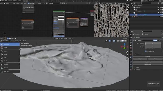This screenshot has width=163, height=91.
Task: Open the Modifier wrench properties tab
Action: pyautogui.click(x=131, y=57)
